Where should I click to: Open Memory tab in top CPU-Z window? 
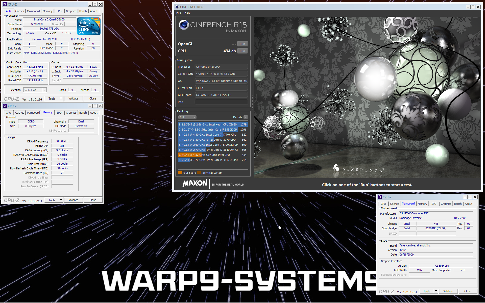pos(47,11)
